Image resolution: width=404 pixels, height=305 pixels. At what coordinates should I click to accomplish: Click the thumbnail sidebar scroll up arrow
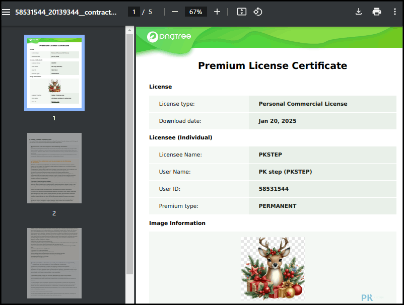coord(129,30)
